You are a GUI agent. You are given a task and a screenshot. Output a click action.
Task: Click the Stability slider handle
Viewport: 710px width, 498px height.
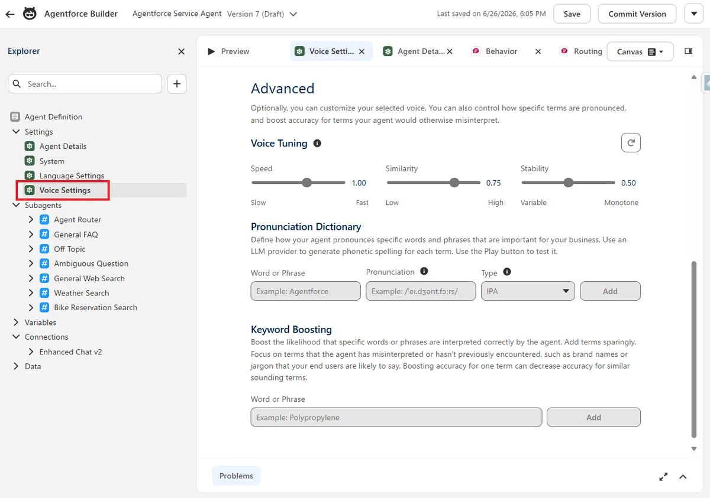[569, 183]
